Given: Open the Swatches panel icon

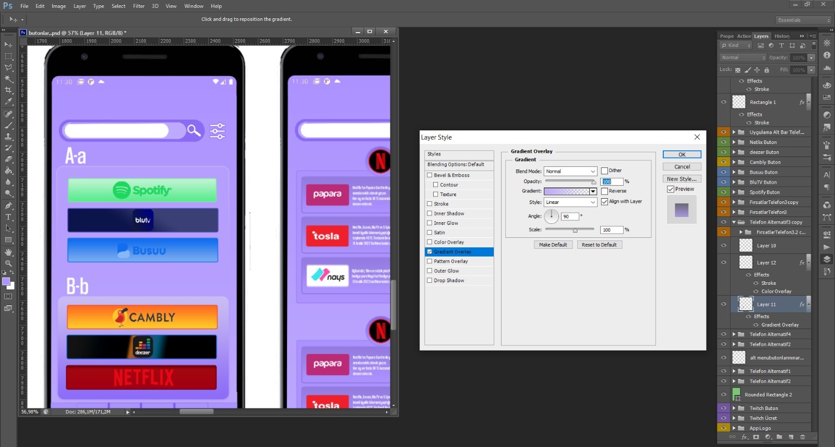Looking at the screenshot, I should tap(827, 97).
